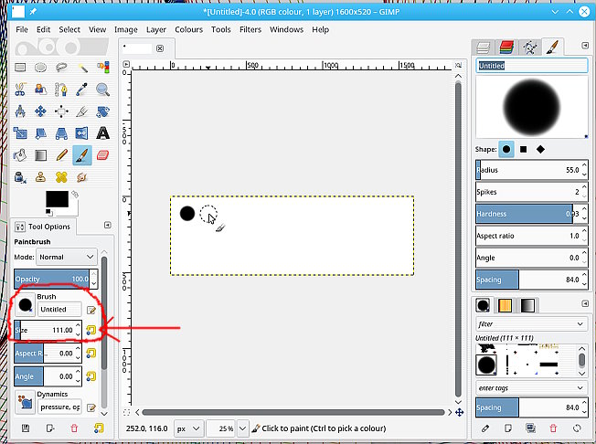Select the diamond brush shape
The width and height of the screenshot is (596, 444).
(540, 149)
